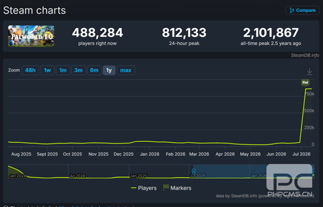Click the Rel release marker on the chart
The width and height of the screenshot is (323, 207).
(305, 82)
